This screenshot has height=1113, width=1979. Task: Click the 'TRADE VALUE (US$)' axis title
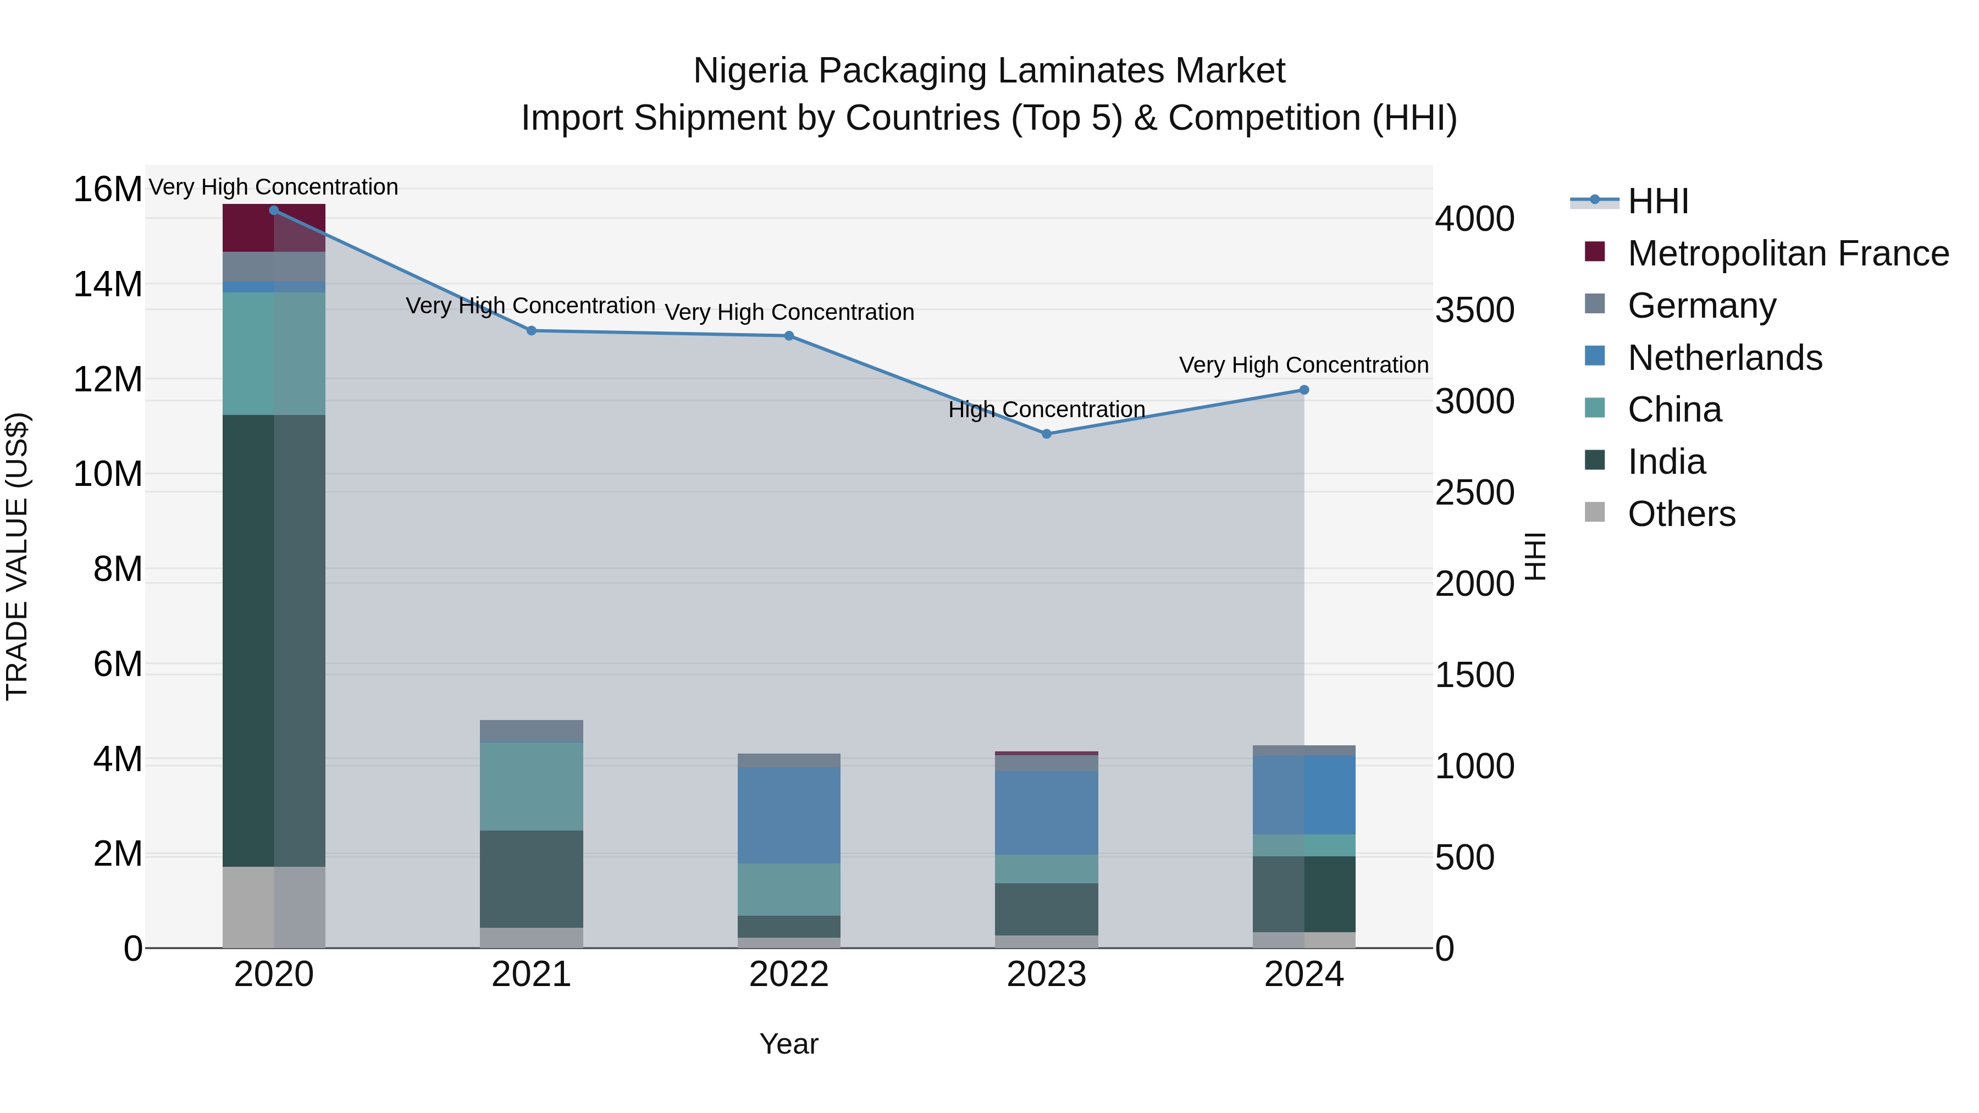point(17,556)
